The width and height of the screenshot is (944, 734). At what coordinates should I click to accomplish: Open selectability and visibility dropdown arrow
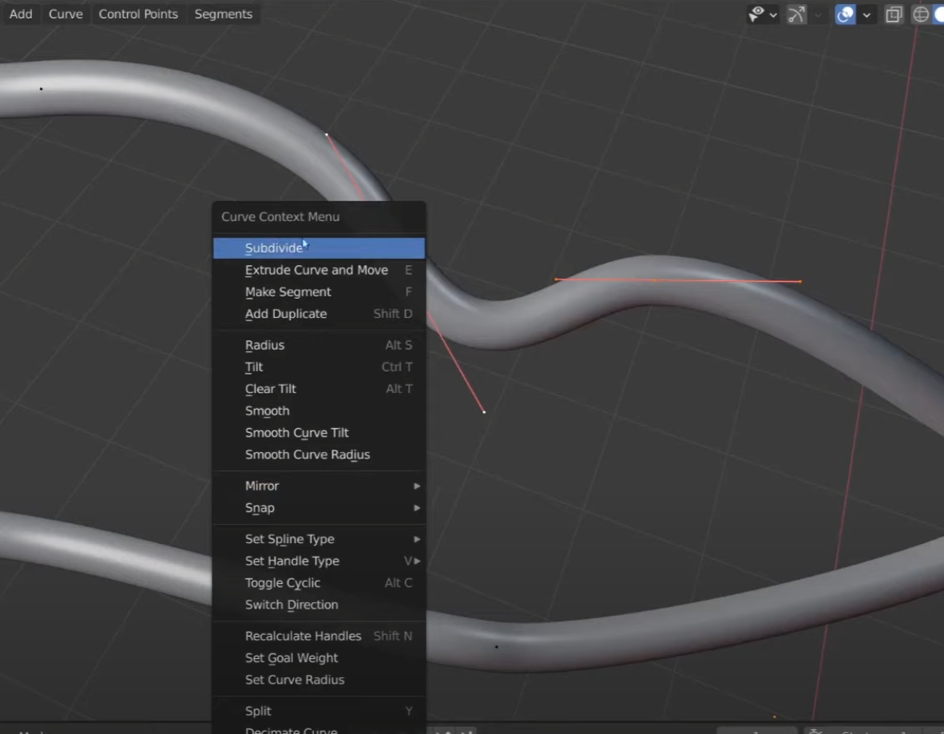(x=773, y=14)
